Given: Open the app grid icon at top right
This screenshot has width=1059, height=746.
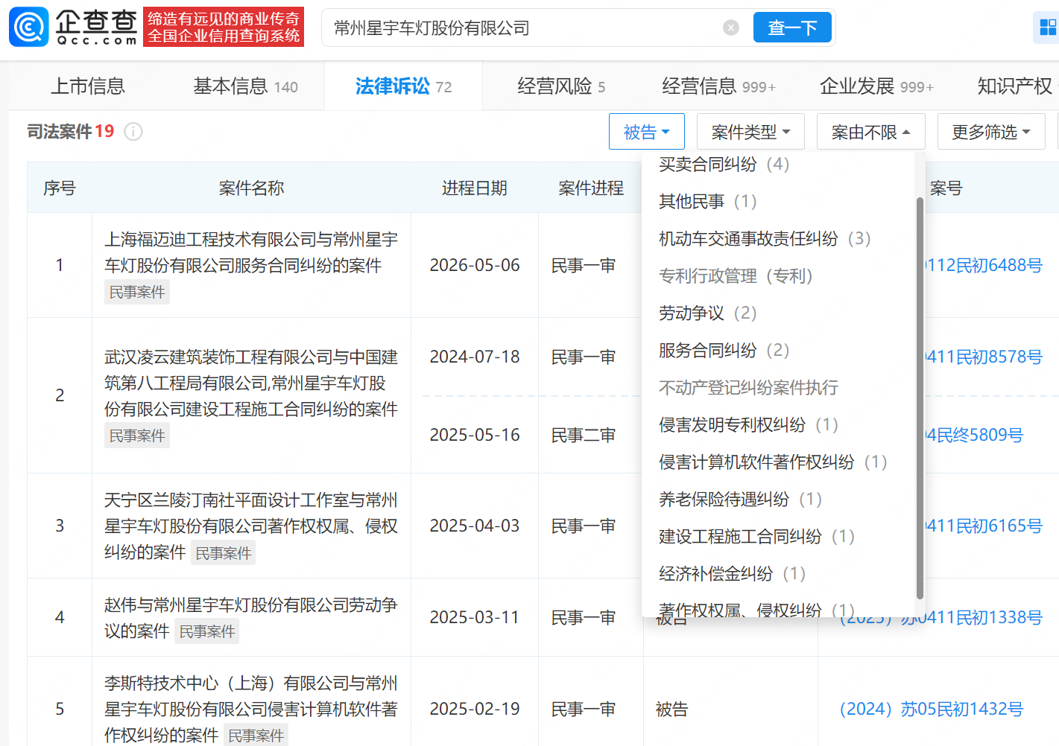Looking at the screenshot, I should click(x=1047, y=28).
